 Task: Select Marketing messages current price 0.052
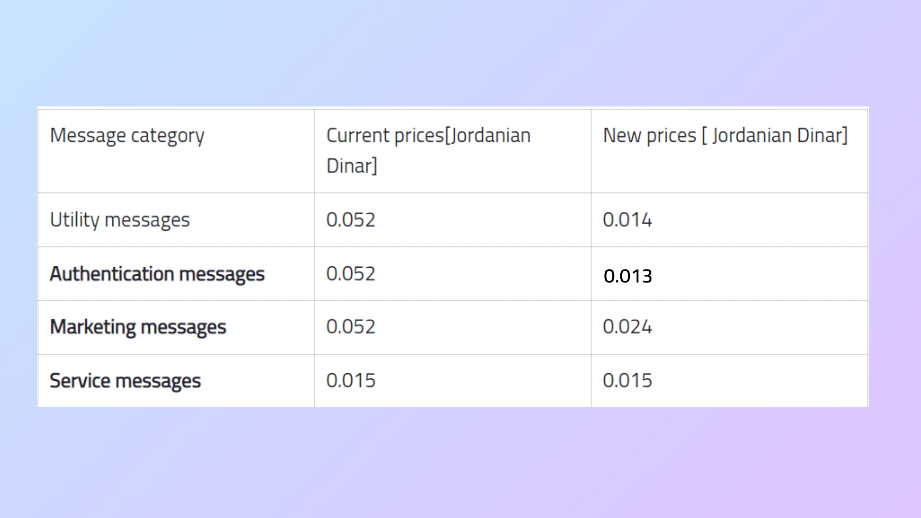click(x=351, y=327)
